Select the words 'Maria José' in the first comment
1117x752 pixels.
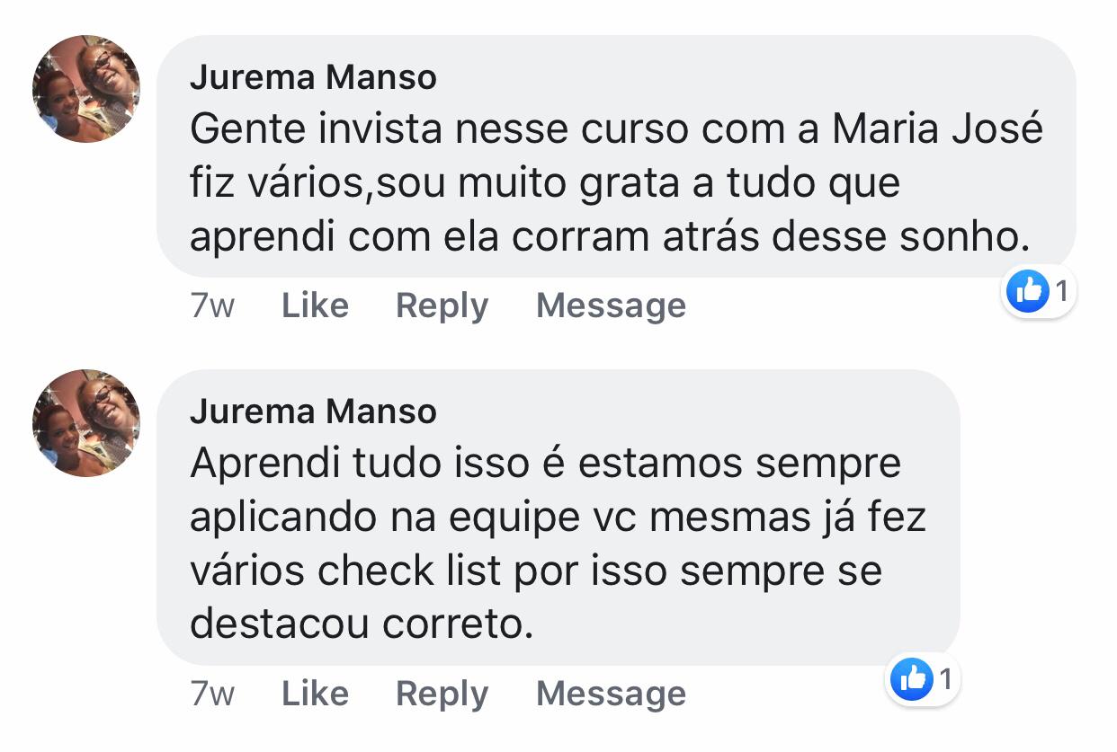[x=937, y=130]
